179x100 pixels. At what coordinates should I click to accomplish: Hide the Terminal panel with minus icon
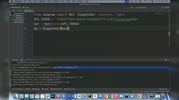coord(168,60)
